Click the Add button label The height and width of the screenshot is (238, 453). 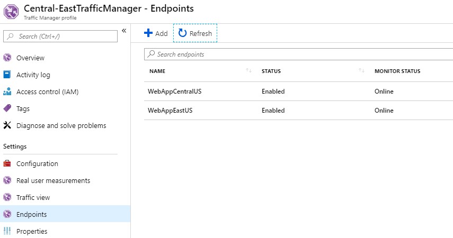pyautogui.click(x=161, y=33)
